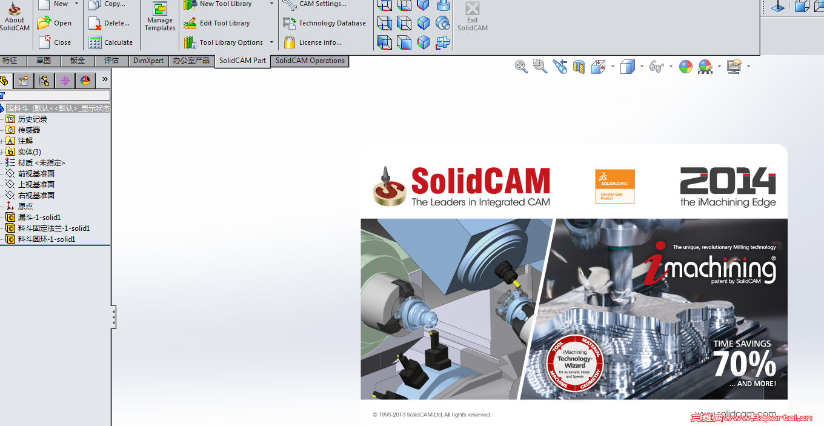Click the Calculate button
Screen dimensions: 824x426
(x=111, y=42)
